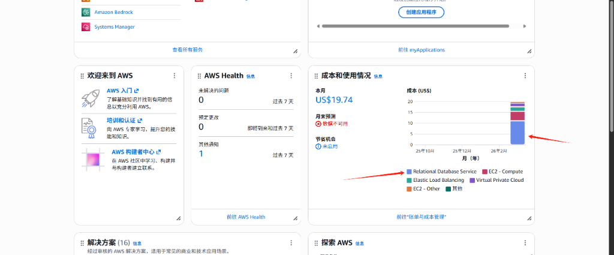614x255 pixels.
Task: Open Systems Manager link
Action: [x=115, y=27]
